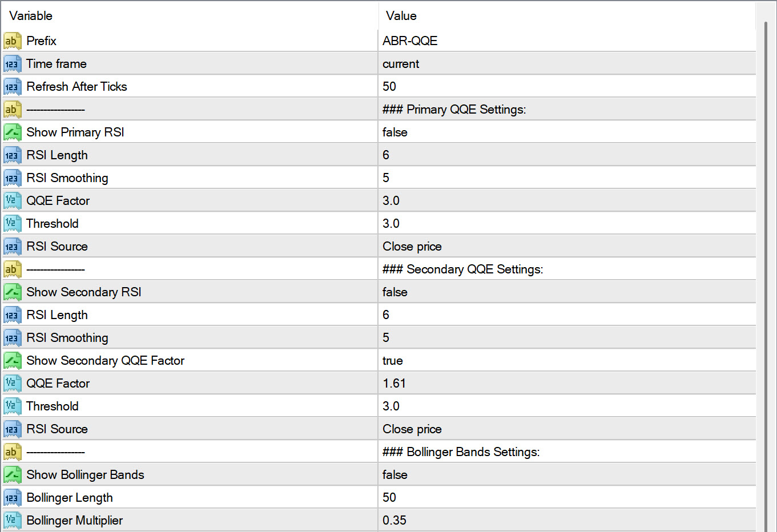This screenshot has width=777, height=532.
Task: Toggle the Show Primary RSI false value
Action: click(x=395, y=132)
